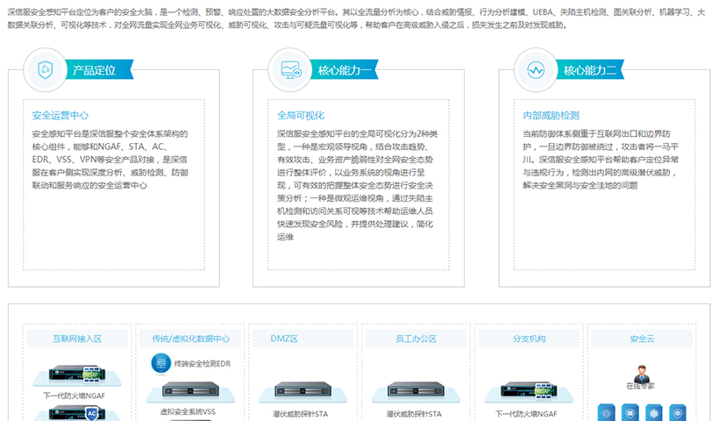This screenshot has height=421, width=719.
Task: Click the shield icon beside 产品定位
Action: (x=46, y=70)
